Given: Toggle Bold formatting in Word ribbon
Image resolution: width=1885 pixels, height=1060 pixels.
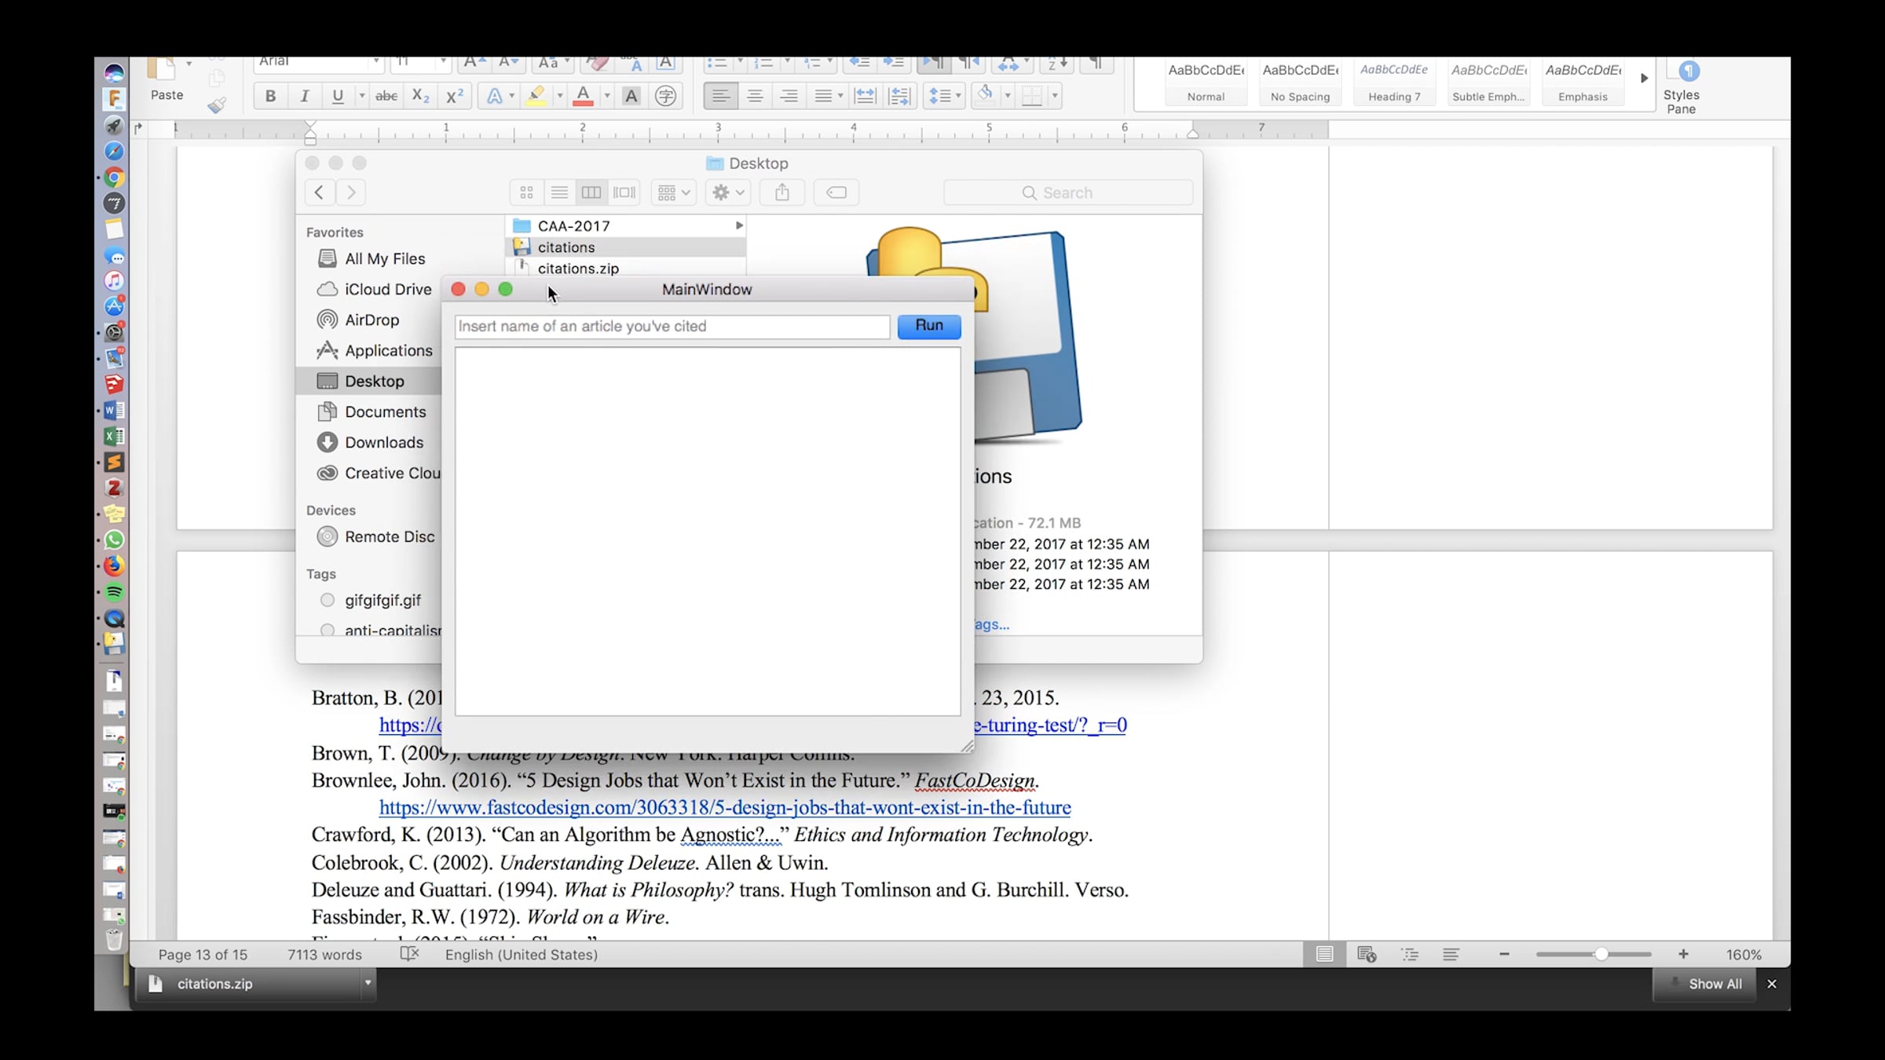Looking at the screenshot, I should click(270, 96).
